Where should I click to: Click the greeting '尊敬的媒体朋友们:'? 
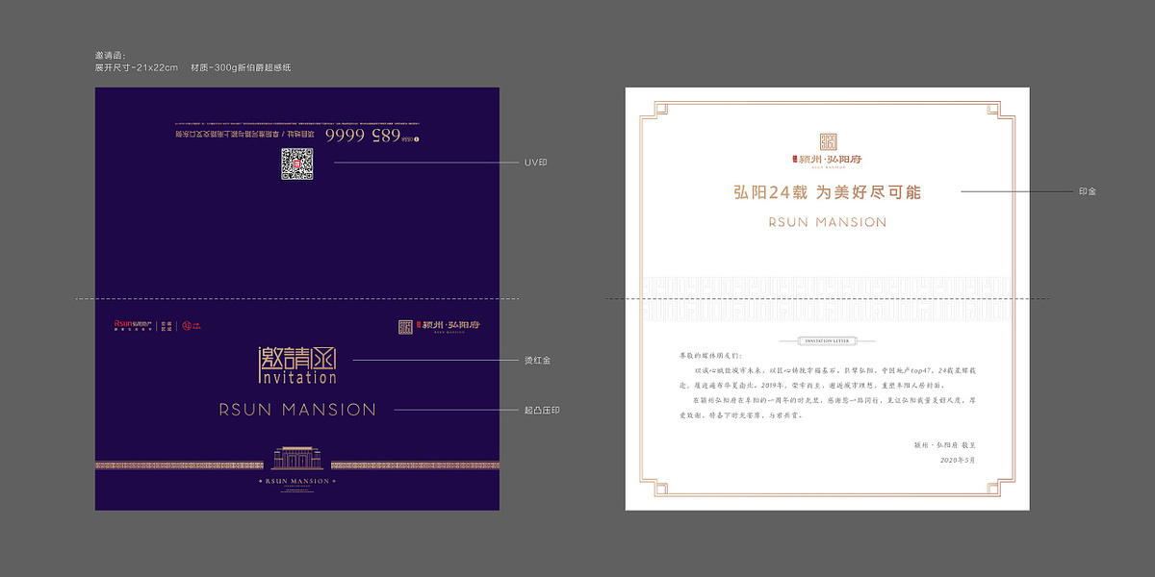(x=709, y=355)
